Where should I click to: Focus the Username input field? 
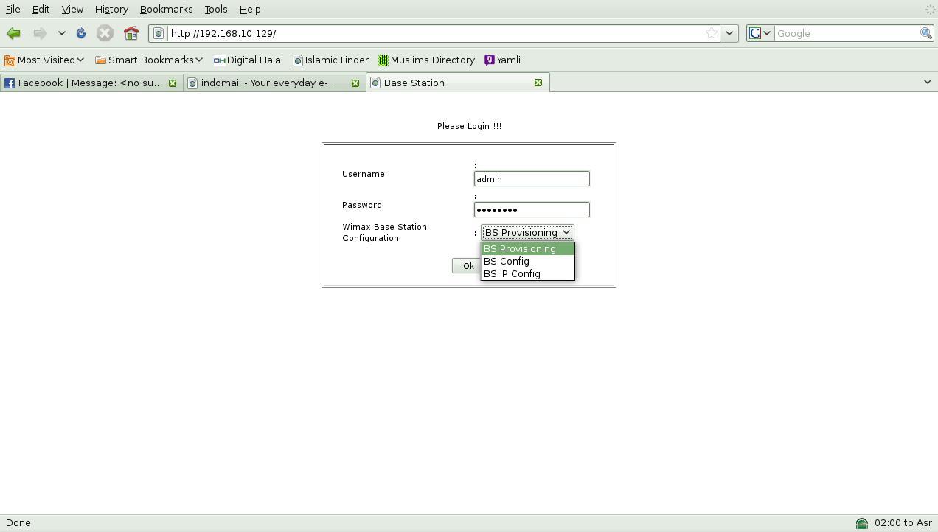532,178
